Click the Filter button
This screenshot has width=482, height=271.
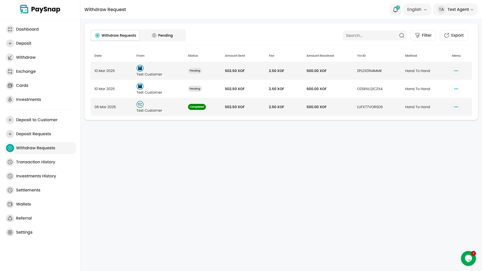[x=423, y=35]
